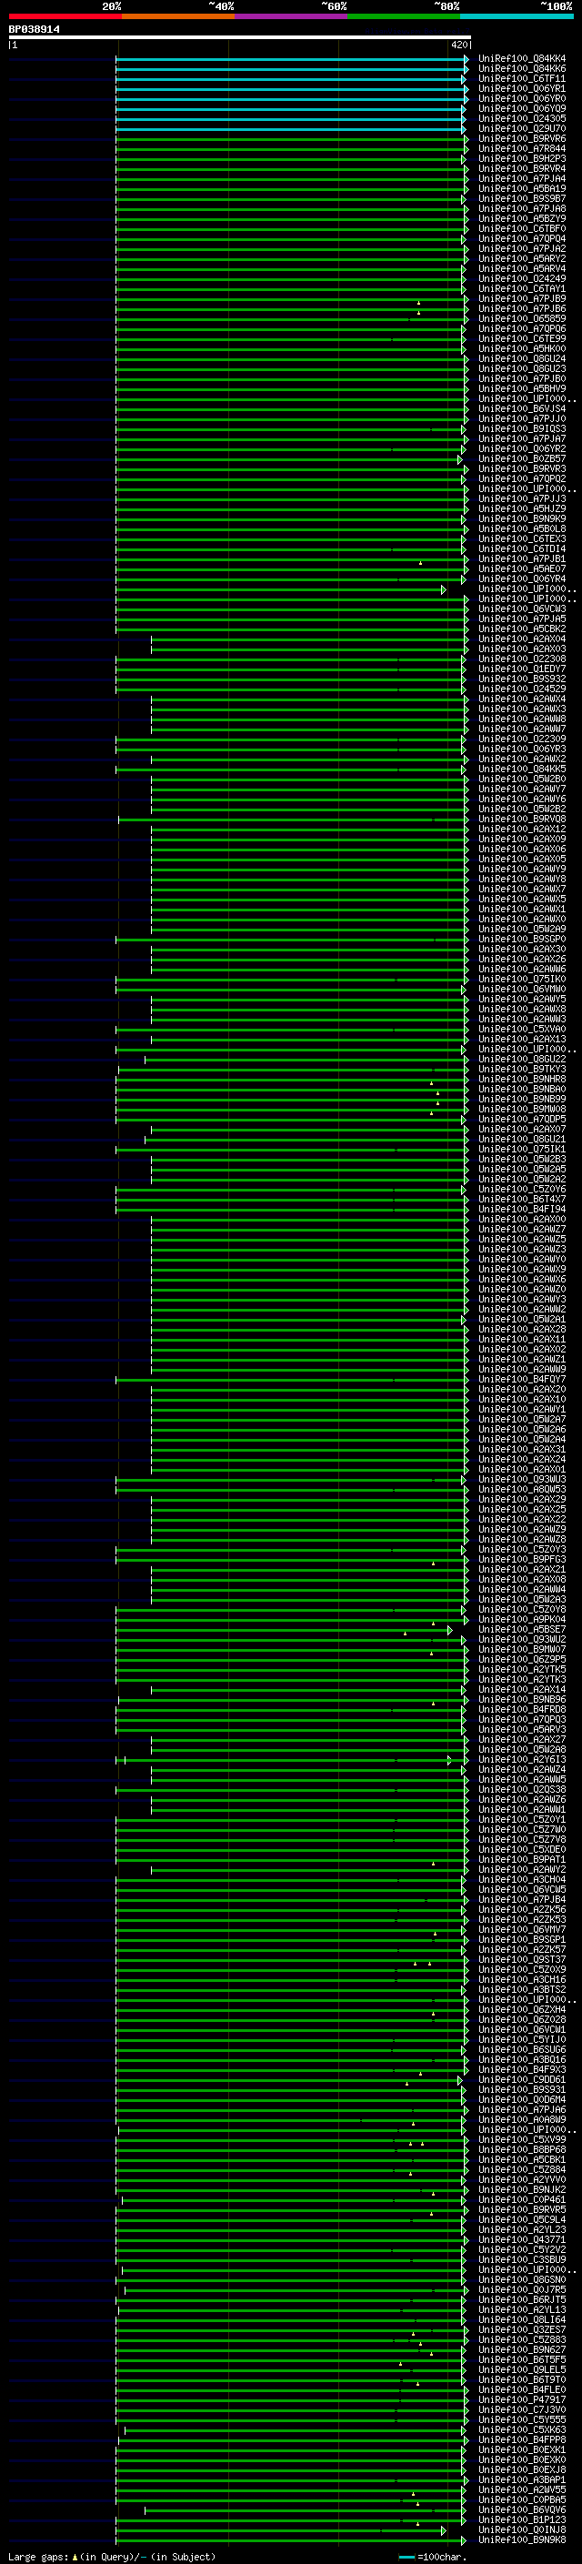Image resolution: width=582 pixels, height=2564 pixels.
Task: Open hit UniRef100_C6TBF0
Action: tap(522, 229)
